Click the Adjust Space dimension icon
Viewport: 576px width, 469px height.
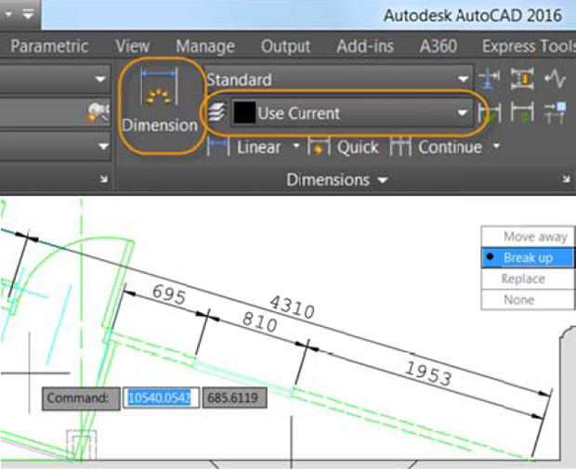pos(522,79)
